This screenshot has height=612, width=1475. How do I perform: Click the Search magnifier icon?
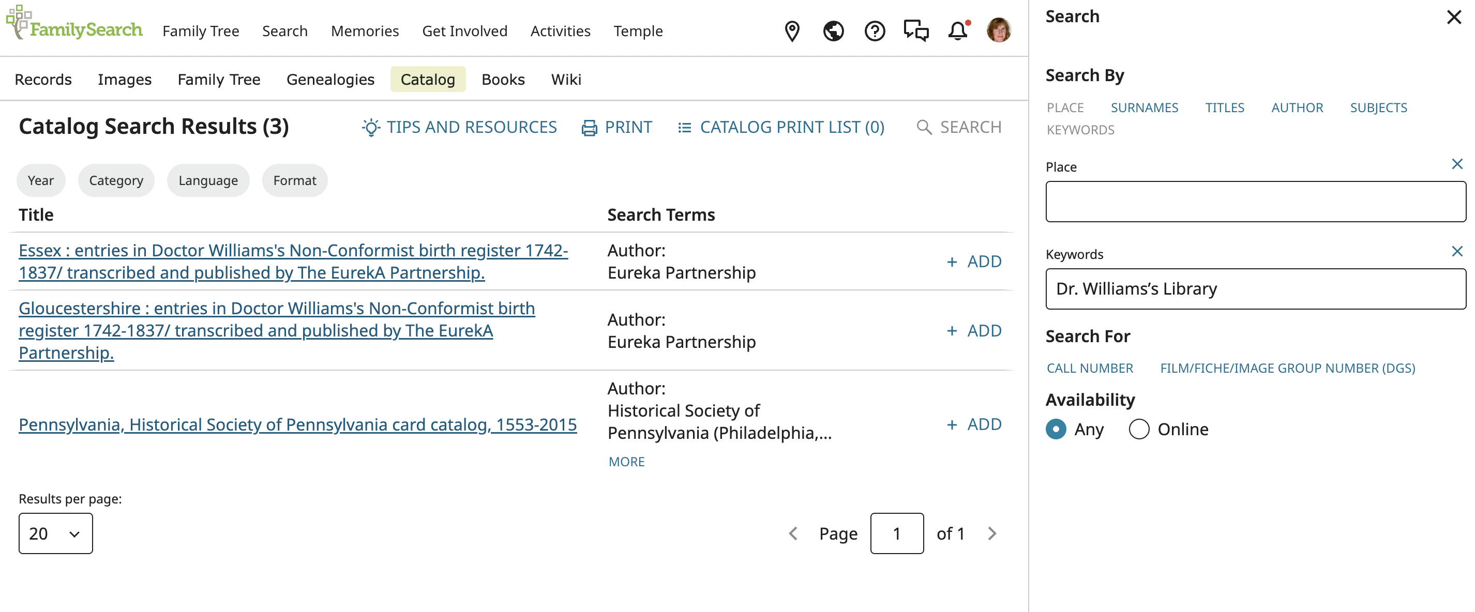(x=924, y=127)
